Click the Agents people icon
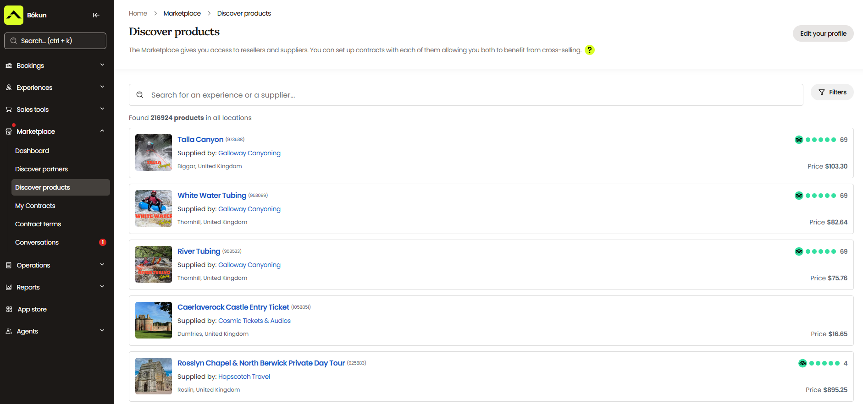863x404 pixels. (9, 331)
